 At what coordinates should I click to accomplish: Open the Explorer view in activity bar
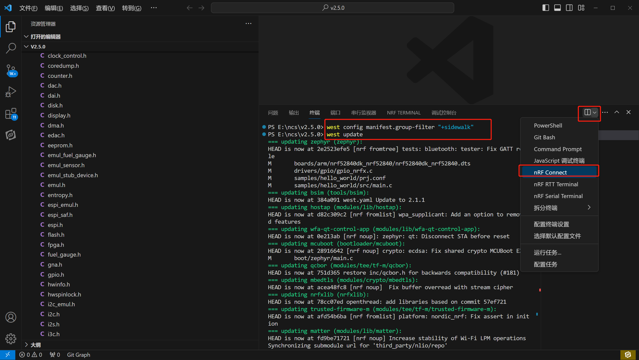click(11, 27)
